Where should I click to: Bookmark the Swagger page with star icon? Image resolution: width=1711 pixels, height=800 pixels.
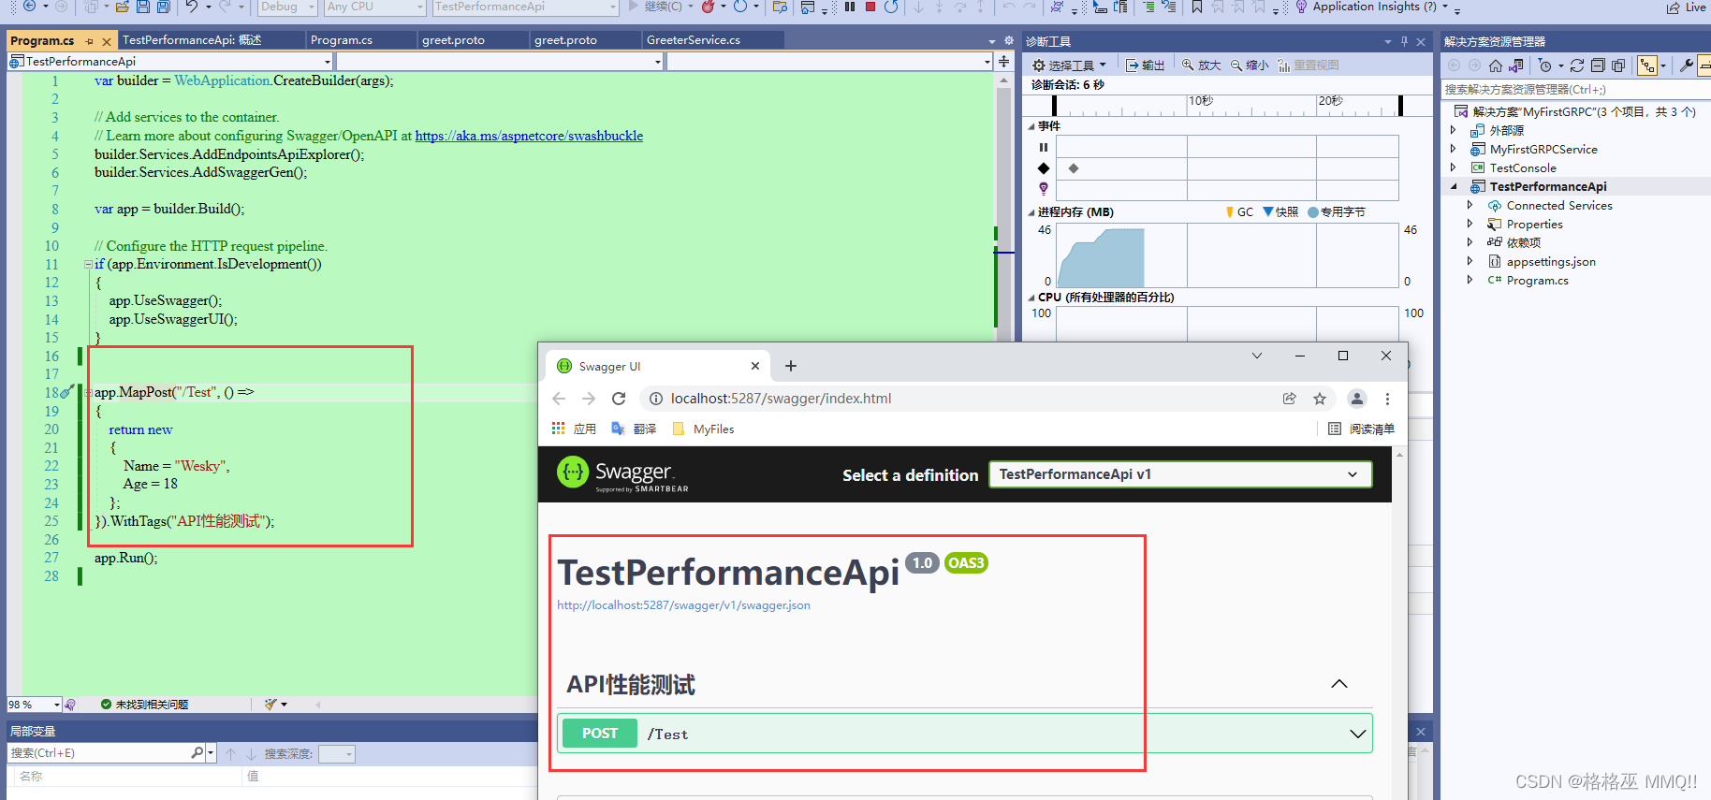(x=1320, y=399)
